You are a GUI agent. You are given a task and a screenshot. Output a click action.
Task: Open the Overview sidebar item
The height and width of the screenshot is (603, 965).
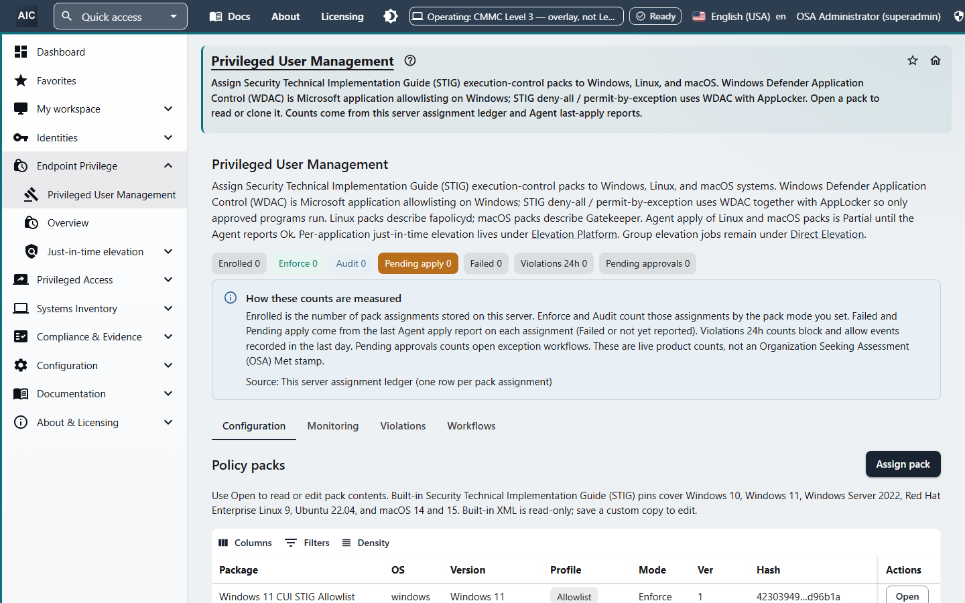pos(94,222)
